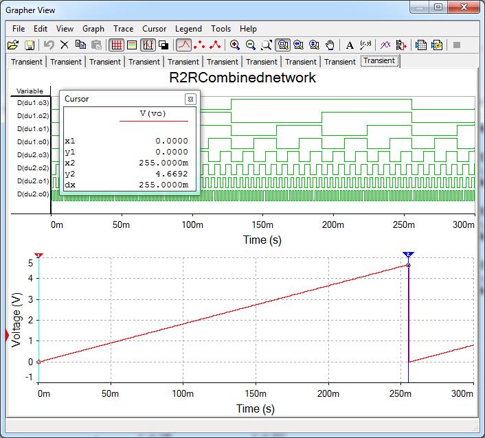Click the active dotted-outline Transient tab
Screen dimensions: 485x438
379,60
